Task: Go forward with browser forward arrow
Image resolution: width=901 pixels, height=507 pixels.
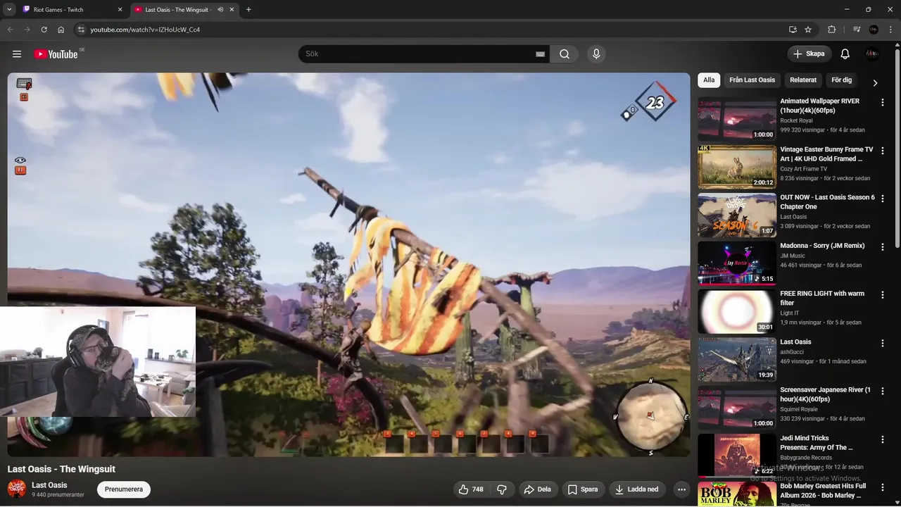Action: tap(27, 30)
